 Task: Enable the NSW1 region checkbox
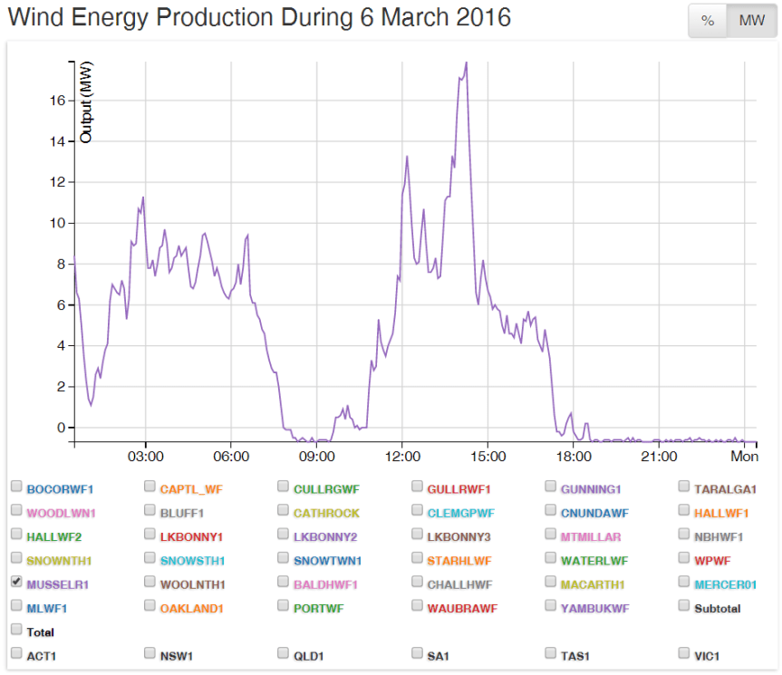[x=150, y=652]
